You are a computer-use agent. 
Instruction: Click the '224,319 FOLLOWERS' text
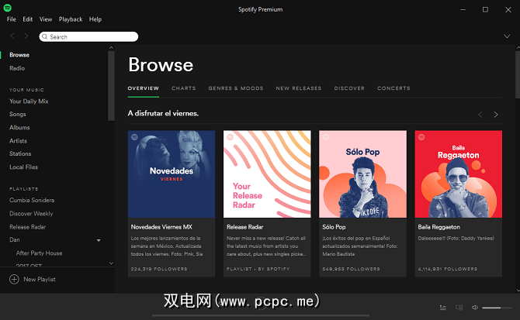(x=159, y=269)
